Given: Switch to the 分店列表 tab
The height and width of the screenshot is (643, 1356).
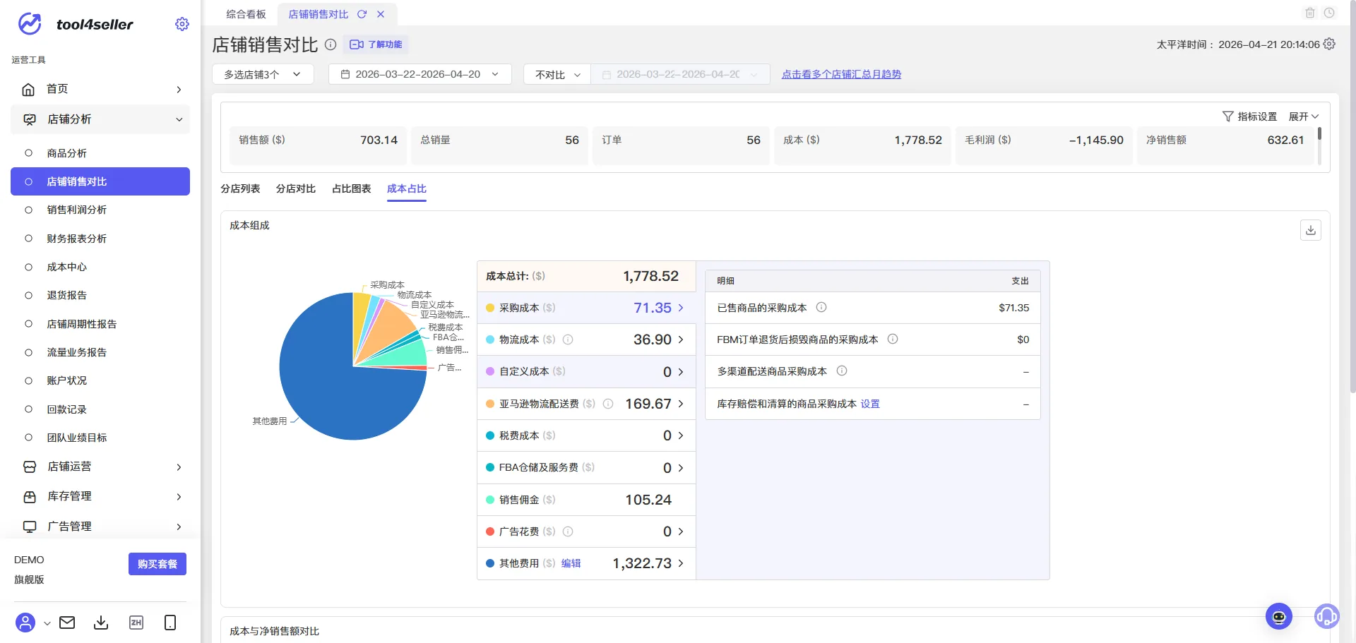Looking at the screenshot, I should 240,188.
